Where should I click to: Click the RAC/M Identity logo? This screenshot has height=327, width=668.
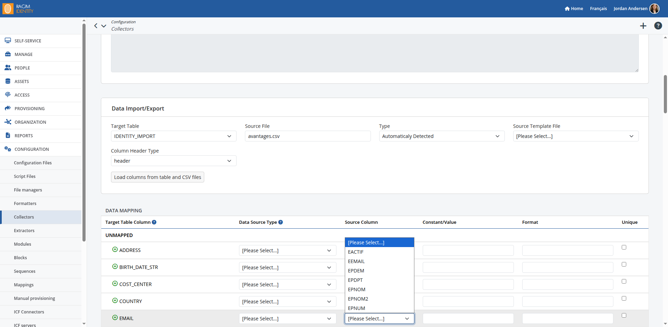[x=18, y=9]
